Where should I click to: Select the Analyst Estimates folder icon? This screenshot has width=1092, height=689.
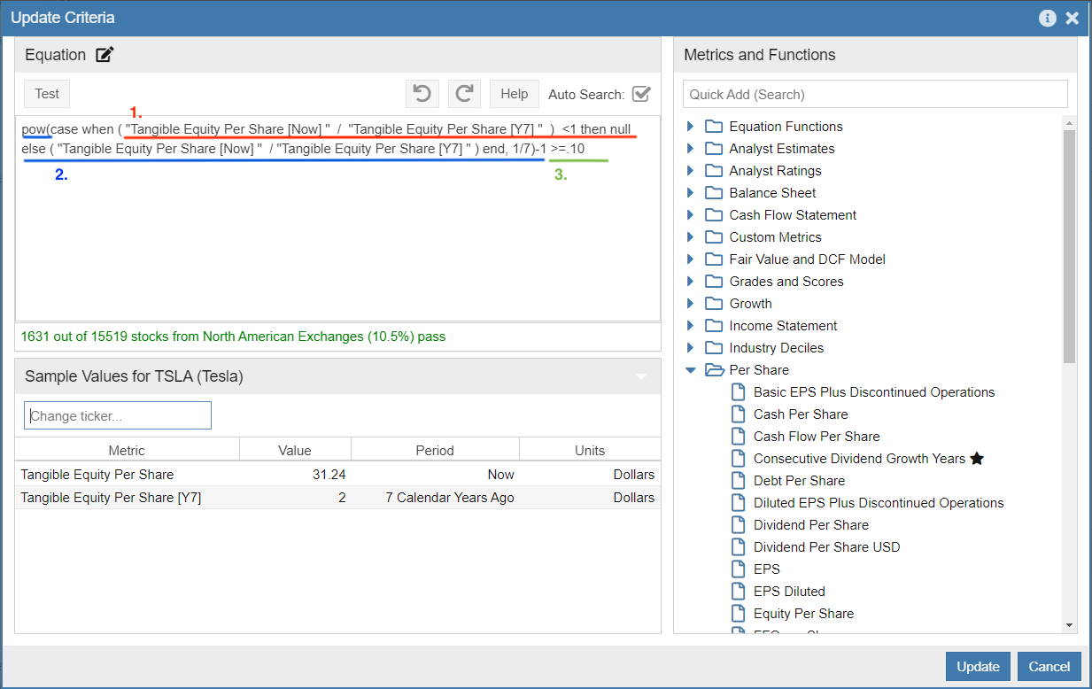[714, 149]
